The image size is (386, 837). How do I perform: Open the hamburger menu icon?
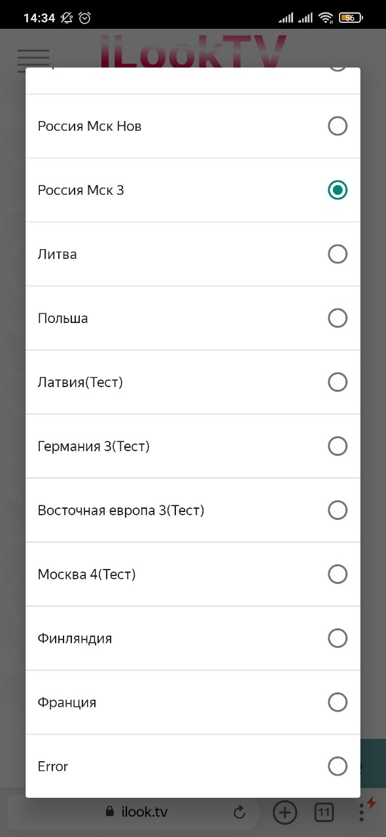click(x=33, y=60)
